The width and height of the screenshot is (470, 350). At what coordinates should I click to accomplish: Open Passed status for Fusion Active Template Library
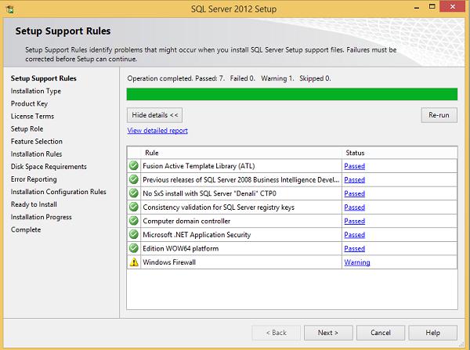[355, 166]
